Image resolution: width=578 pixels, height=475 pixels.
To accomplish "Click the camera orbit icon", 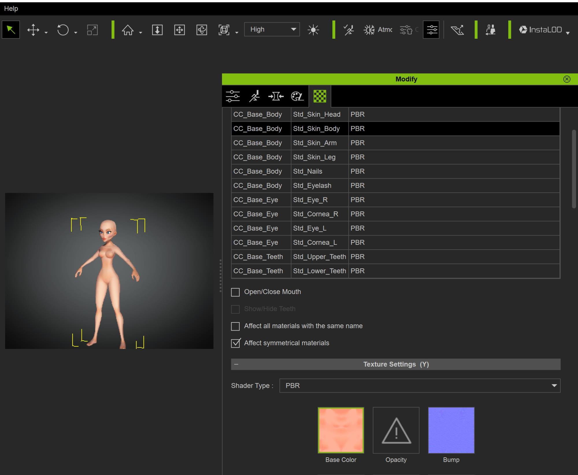I will (x=202, y=30).
